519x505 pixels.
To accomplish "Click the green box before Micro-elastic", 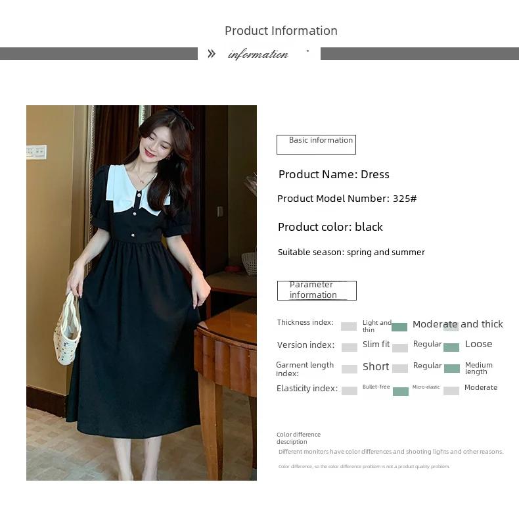I will [401, 391].
